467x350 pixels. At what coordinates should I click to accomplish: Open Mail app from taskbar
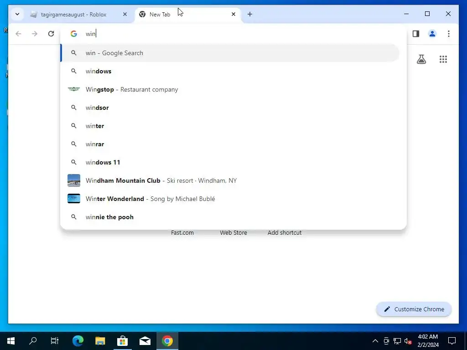click(145, 341)
